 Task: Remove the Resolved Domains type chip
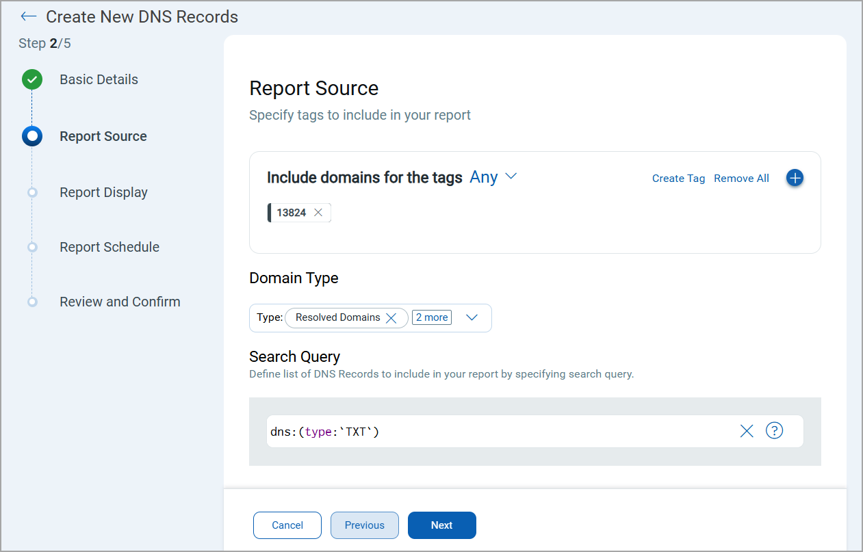click(391, 318)
